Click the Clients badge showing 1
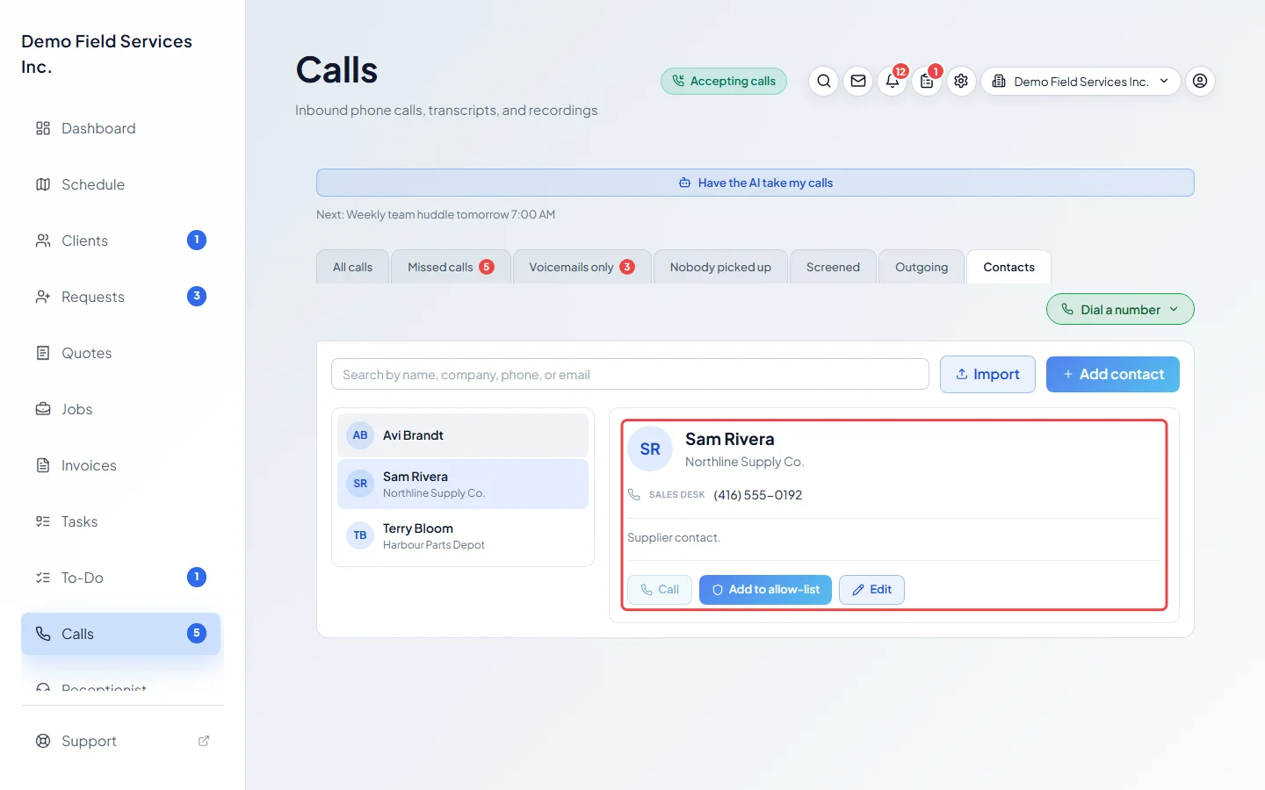The width and height of the screenshot is (1265, 790). [197, 240]
